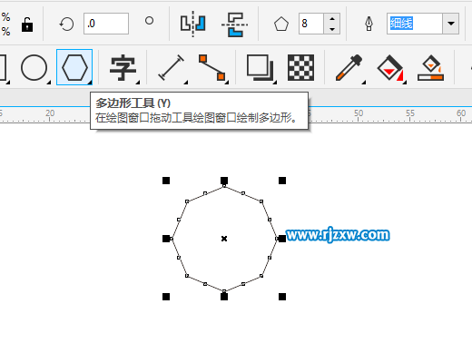The image size is (472, 343).
Task: Increase polygon sides with up arrow
Action: click(332, 18)
